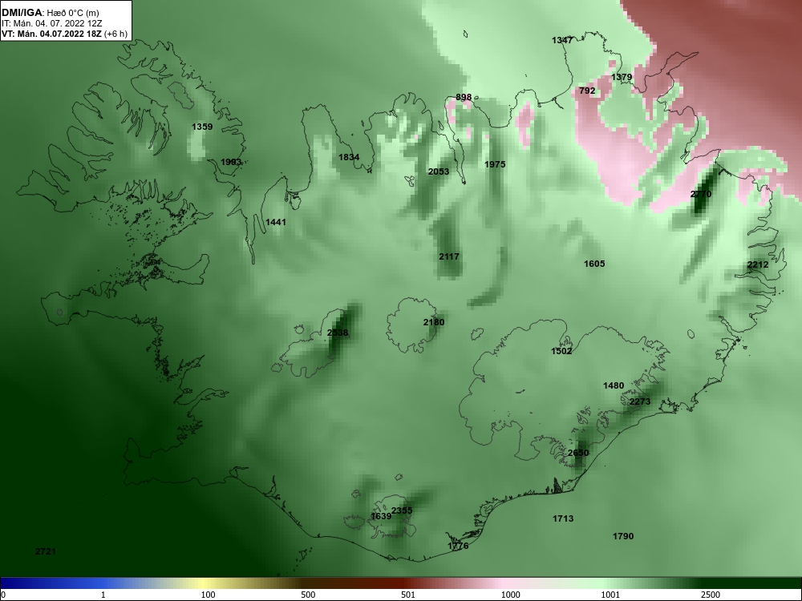Screen dimensions: 802x601
Task: Select the 1605 value label
Action: (x=594, y=264)
